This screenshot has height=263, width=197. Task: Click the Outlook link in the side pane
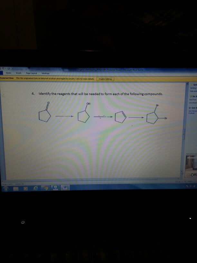191,113
